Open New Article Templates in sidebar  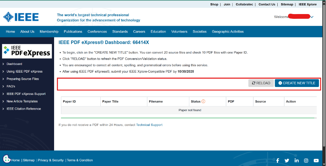[x=22, y=101]
